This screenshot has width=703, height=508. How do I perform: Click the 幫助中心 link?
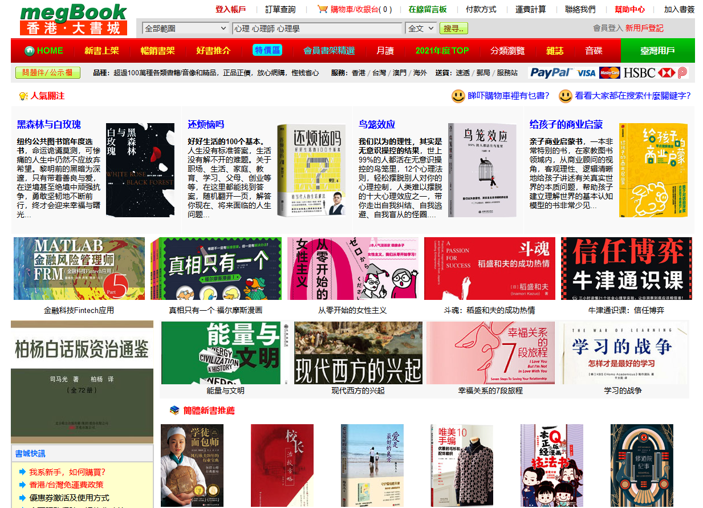tap(630, 9)
